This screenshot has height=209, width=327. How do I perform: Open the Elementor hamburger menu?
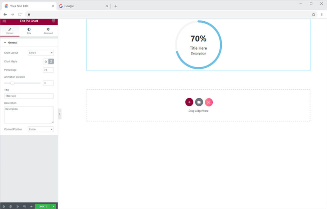[x=4, y=21]
